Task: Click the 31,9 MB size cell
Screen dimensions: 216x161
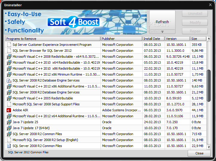Action: 198,140
